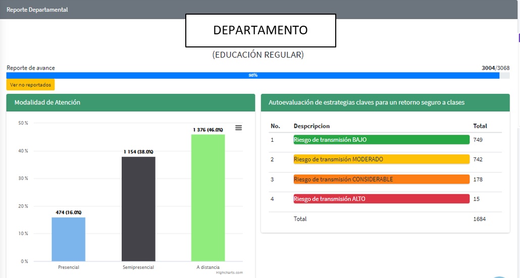Click the Despcripcion column header
This screenshot has height=278, width=520.
311,126
